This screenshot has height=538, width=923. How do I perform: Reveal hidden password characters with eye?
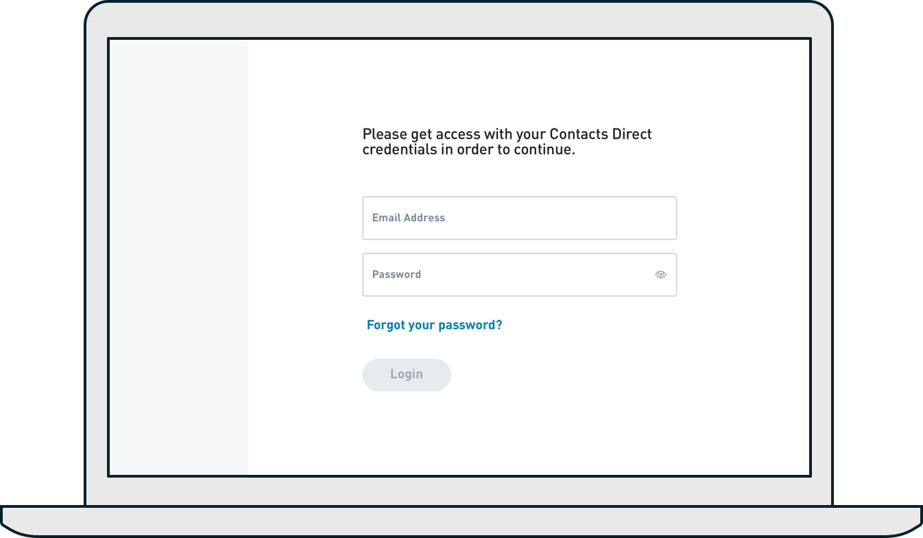click(x=660, y=274)
